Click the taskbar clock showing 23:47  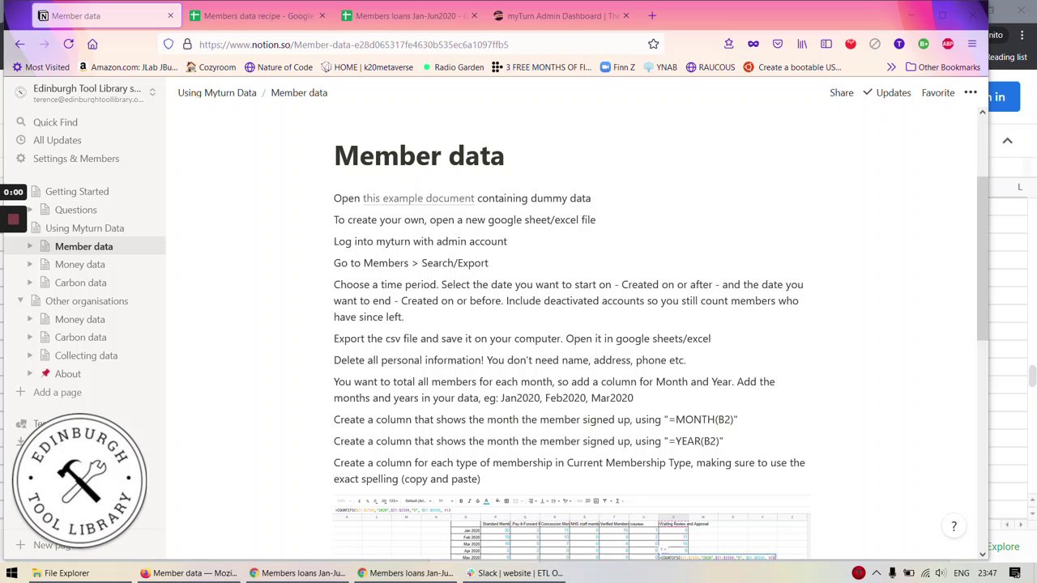coord(987,573)
